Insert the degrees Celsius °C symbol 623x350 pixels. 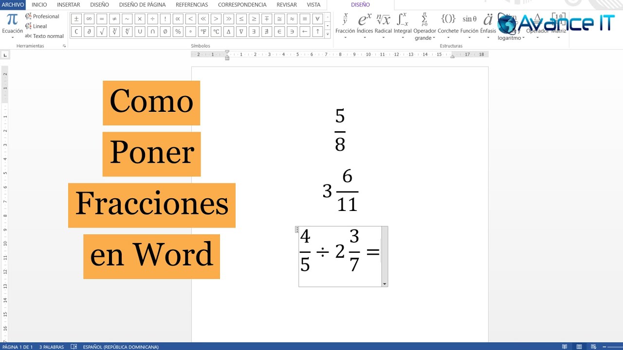216,32
